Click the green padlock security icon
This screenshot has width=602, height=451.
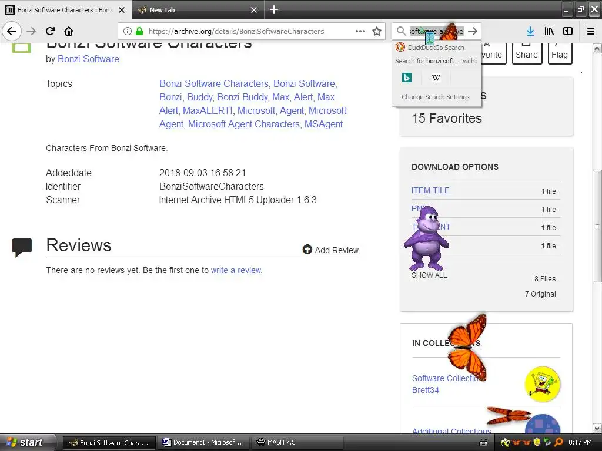[x=139, y=31]
